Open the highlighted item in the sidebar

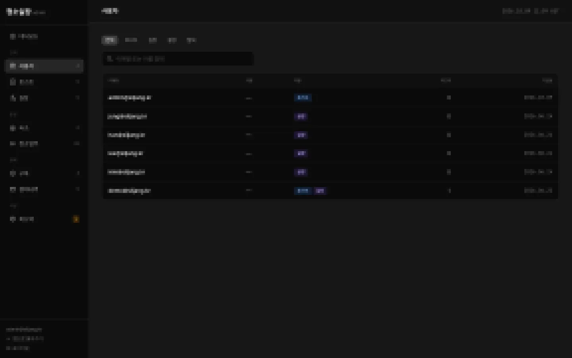44,66
